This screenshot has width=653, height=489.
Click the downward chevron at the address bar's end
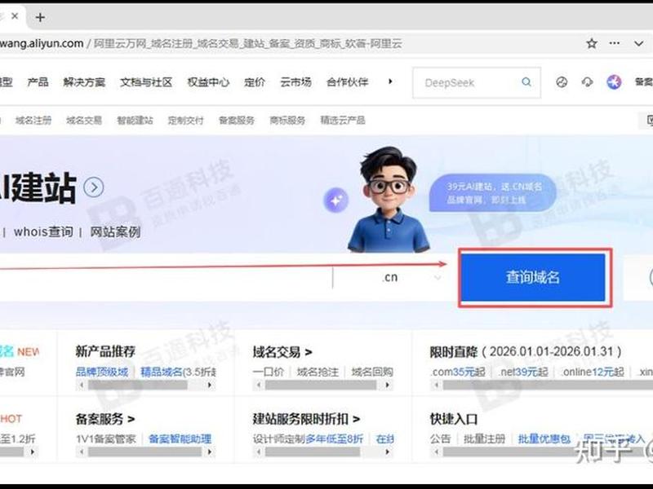pos(638,43)
